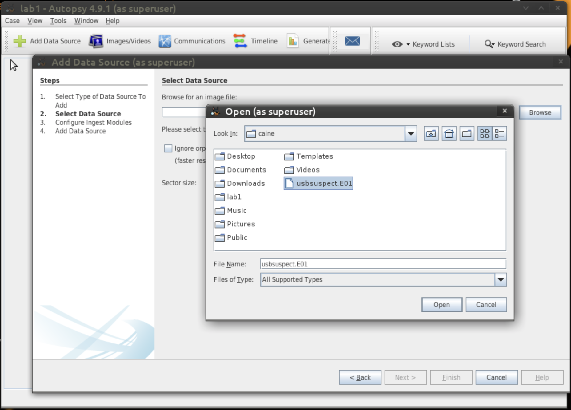Open the Communications toolbar icon
The image size is (571, 410).
click(x=165, y=41)
